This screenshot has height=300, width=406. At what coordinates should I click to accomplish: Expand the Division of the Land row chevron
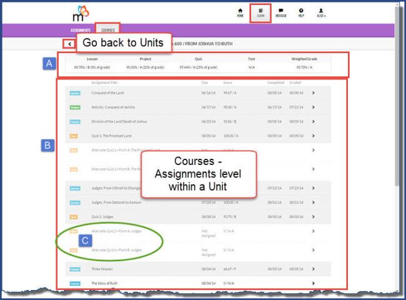click(314, 121)
